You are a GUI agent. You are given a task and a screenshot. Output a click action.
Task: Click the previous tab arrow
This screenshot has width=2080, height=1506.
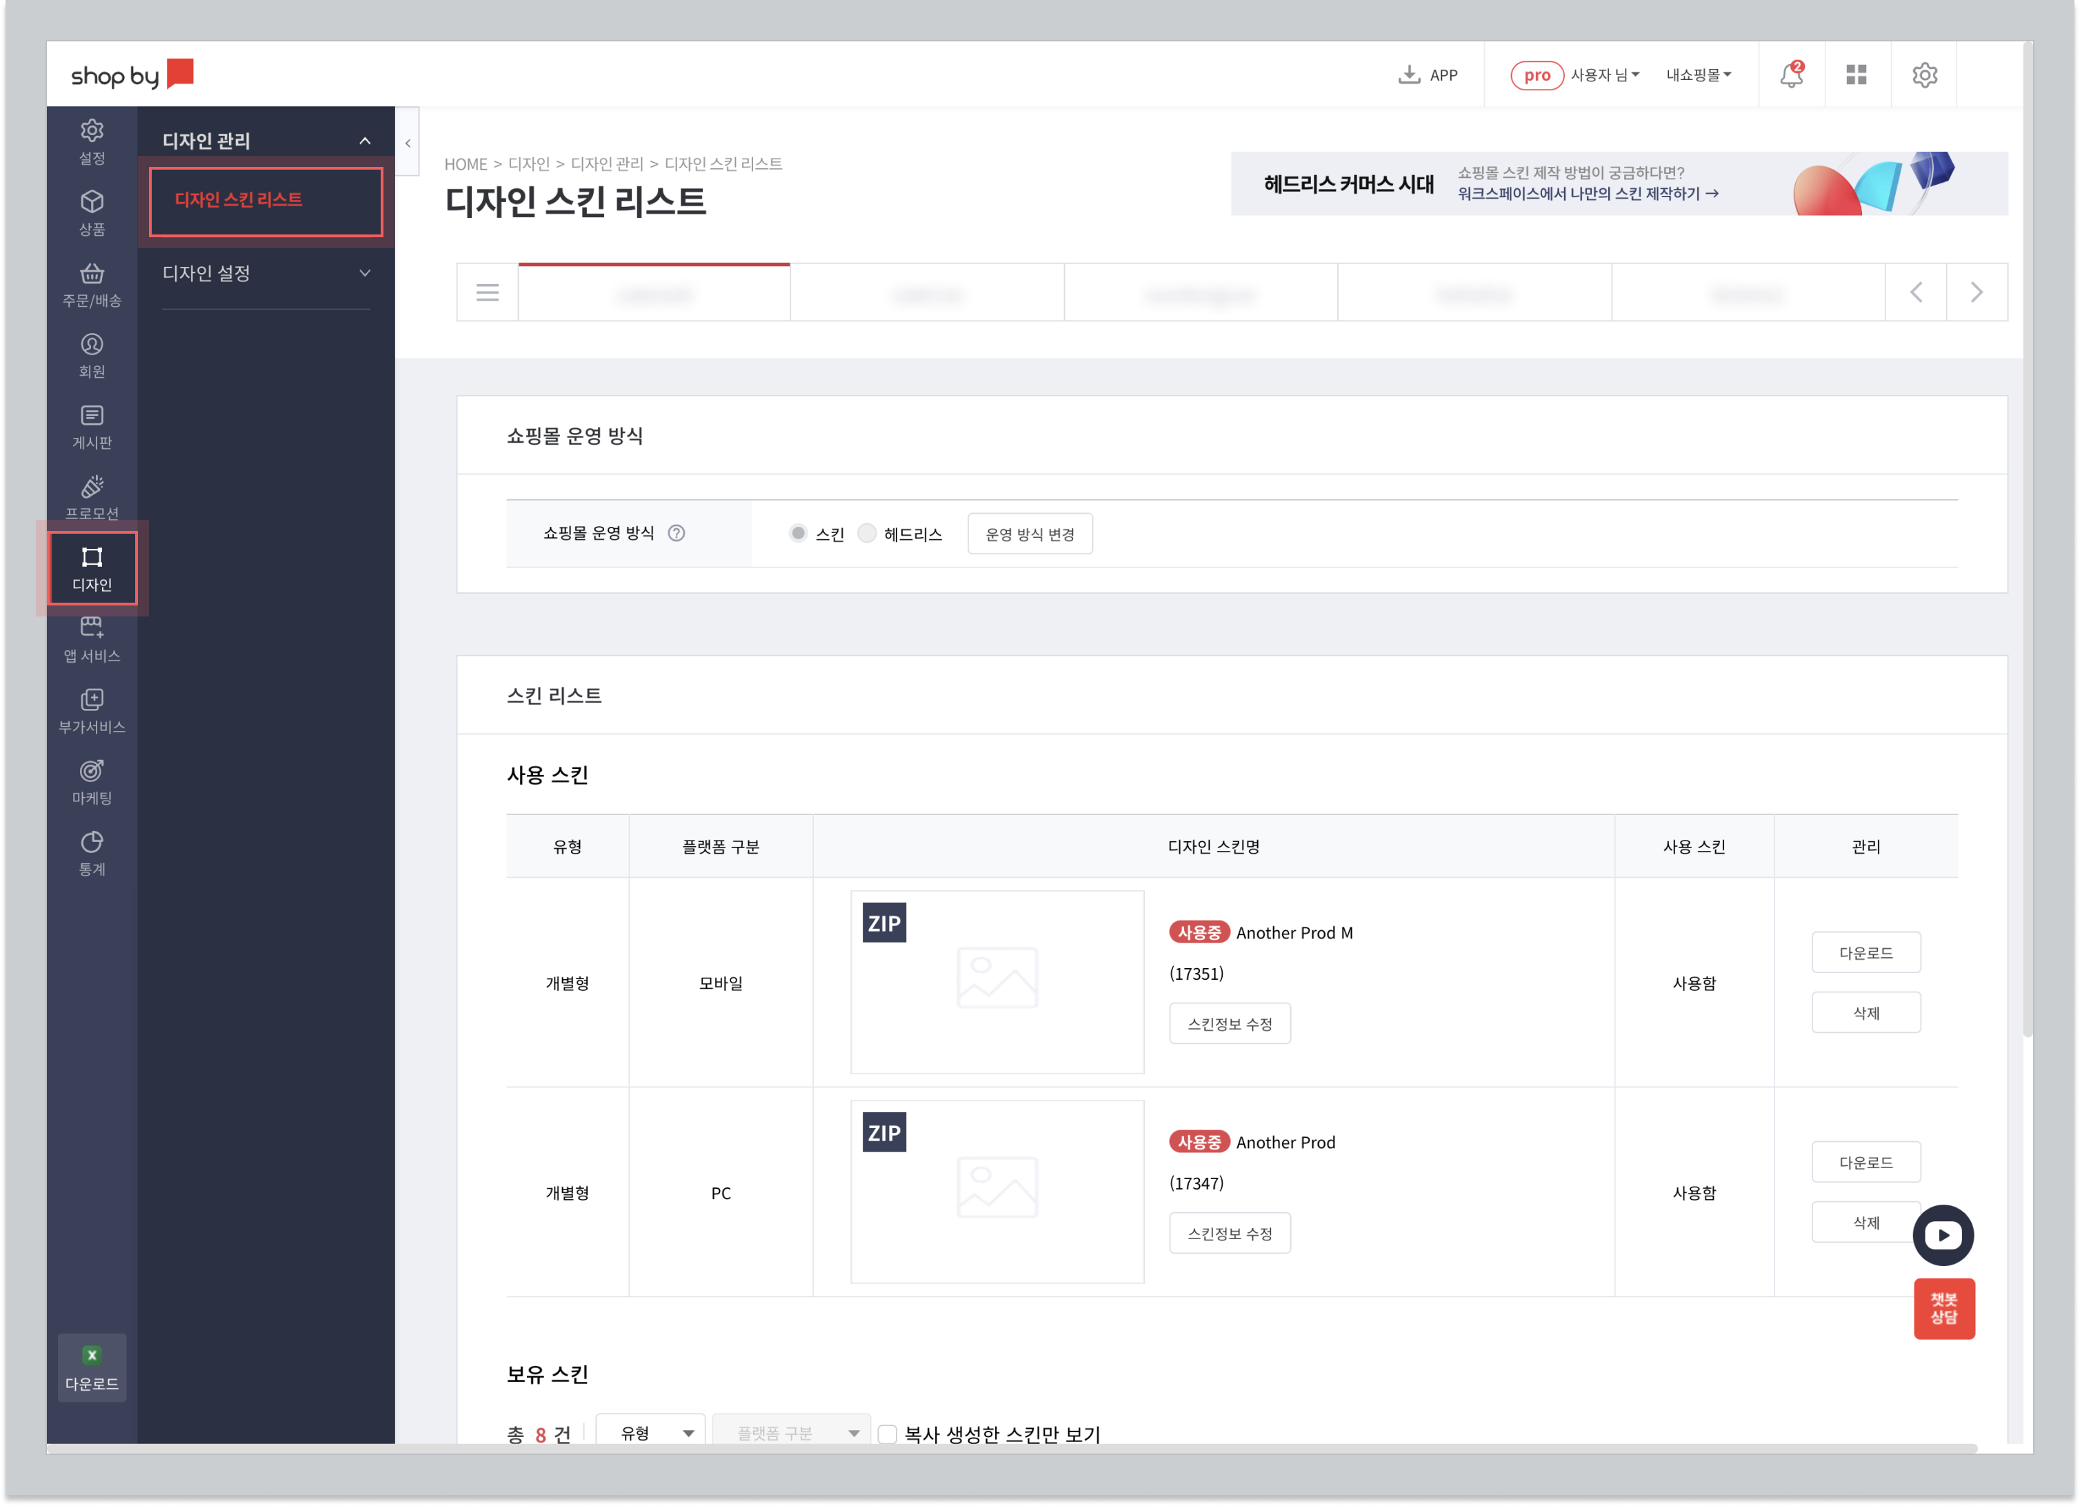(x=1916, y=292)
